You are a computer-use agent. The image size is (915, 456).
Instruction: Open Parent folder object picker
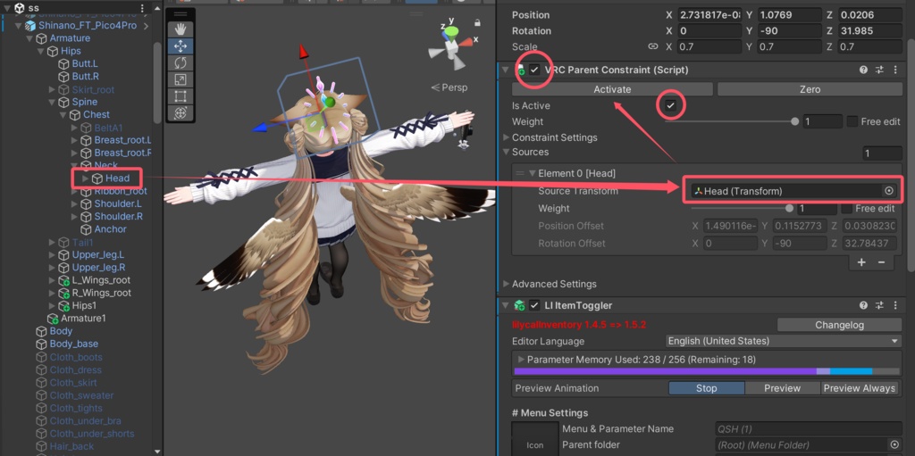pos(894,445)
